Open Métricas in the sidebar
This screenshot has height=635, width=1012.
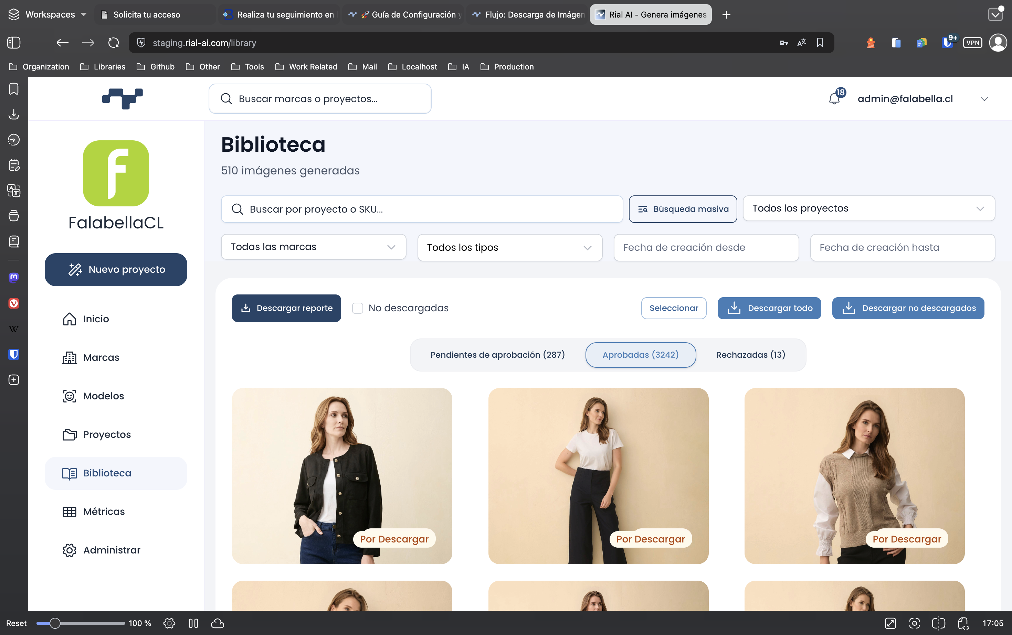click(116, 512)
